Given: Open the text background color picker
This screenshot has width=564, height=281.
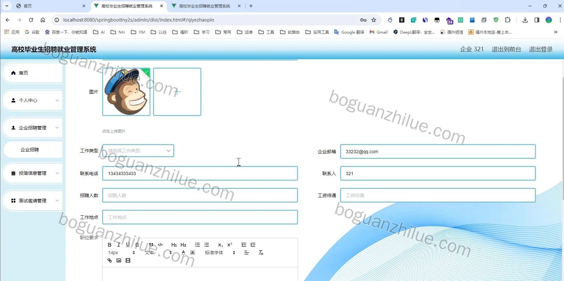Looking at the screenshot, I should point(193,253).
